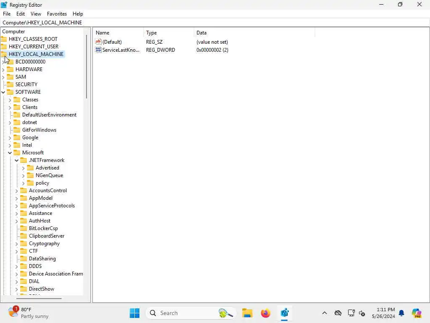Image resolution: width=430 pixels, height=323 pixels.
Task: Select the DataSharing key
Action: [x=42, y=259]
